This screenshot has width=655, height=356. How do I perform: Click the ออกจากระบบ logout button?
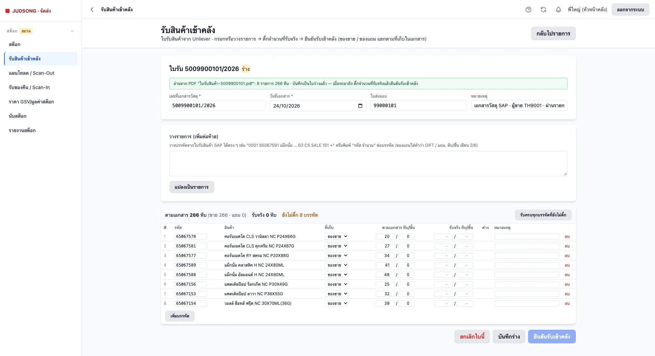[x=630, y=10]
